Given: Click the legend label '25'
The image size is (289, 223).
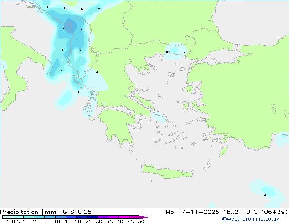Looking at the screenshot, I should click(88, 221).
